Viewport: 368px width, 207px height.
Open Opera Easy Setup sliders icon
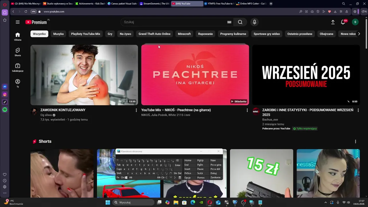tap(341, 11)
